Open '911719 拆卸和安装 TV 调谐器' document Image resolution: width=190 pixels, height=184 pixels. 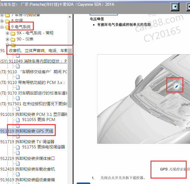click(27, 142)
